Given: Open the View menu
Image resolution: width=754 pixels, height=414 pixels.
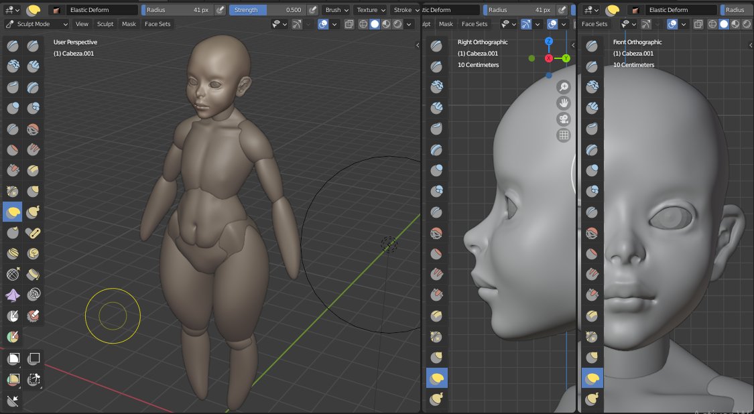Looking at the screenshot, I should click(x=82, y=24).
